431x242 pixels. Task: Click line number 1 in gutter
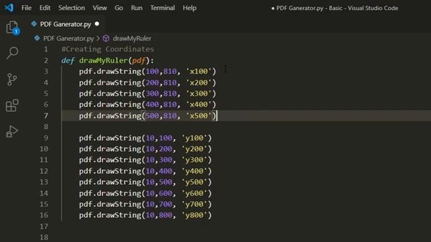tap(46, 49)
